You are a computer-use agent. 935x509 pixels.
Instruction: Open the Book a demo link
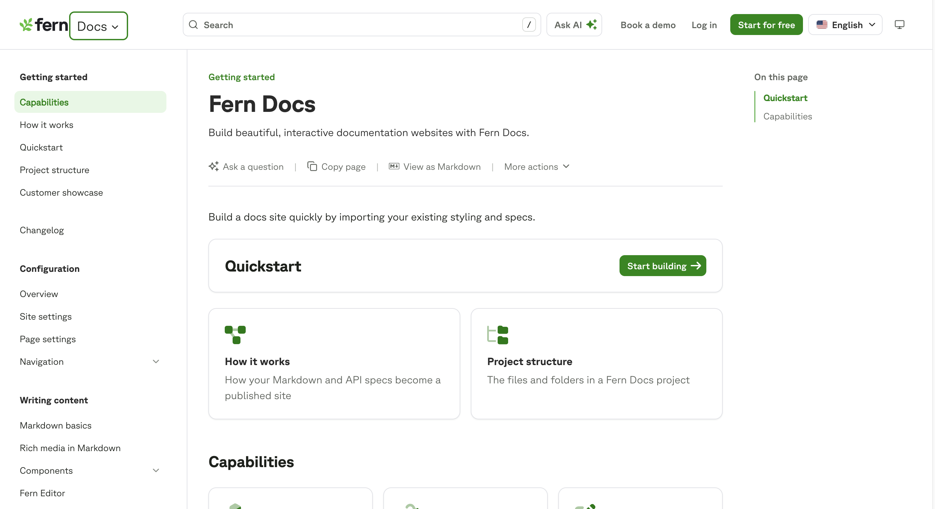(648, 25)
